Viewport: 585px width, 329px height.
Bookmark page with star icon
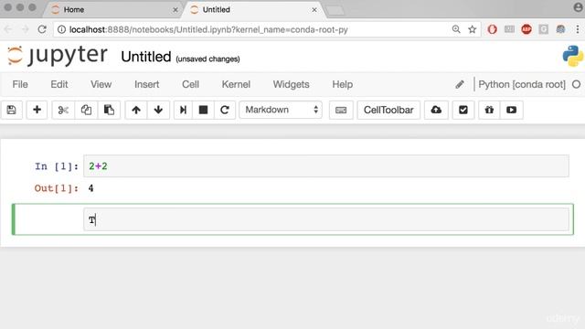pos(473,29)
